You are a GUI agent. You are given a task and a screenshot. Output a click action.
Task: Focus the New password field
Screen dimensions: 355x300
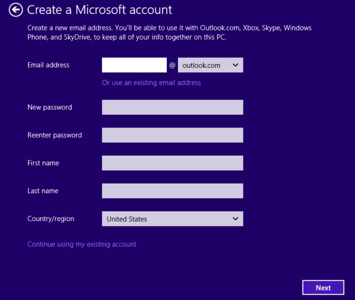click(172, 107)
